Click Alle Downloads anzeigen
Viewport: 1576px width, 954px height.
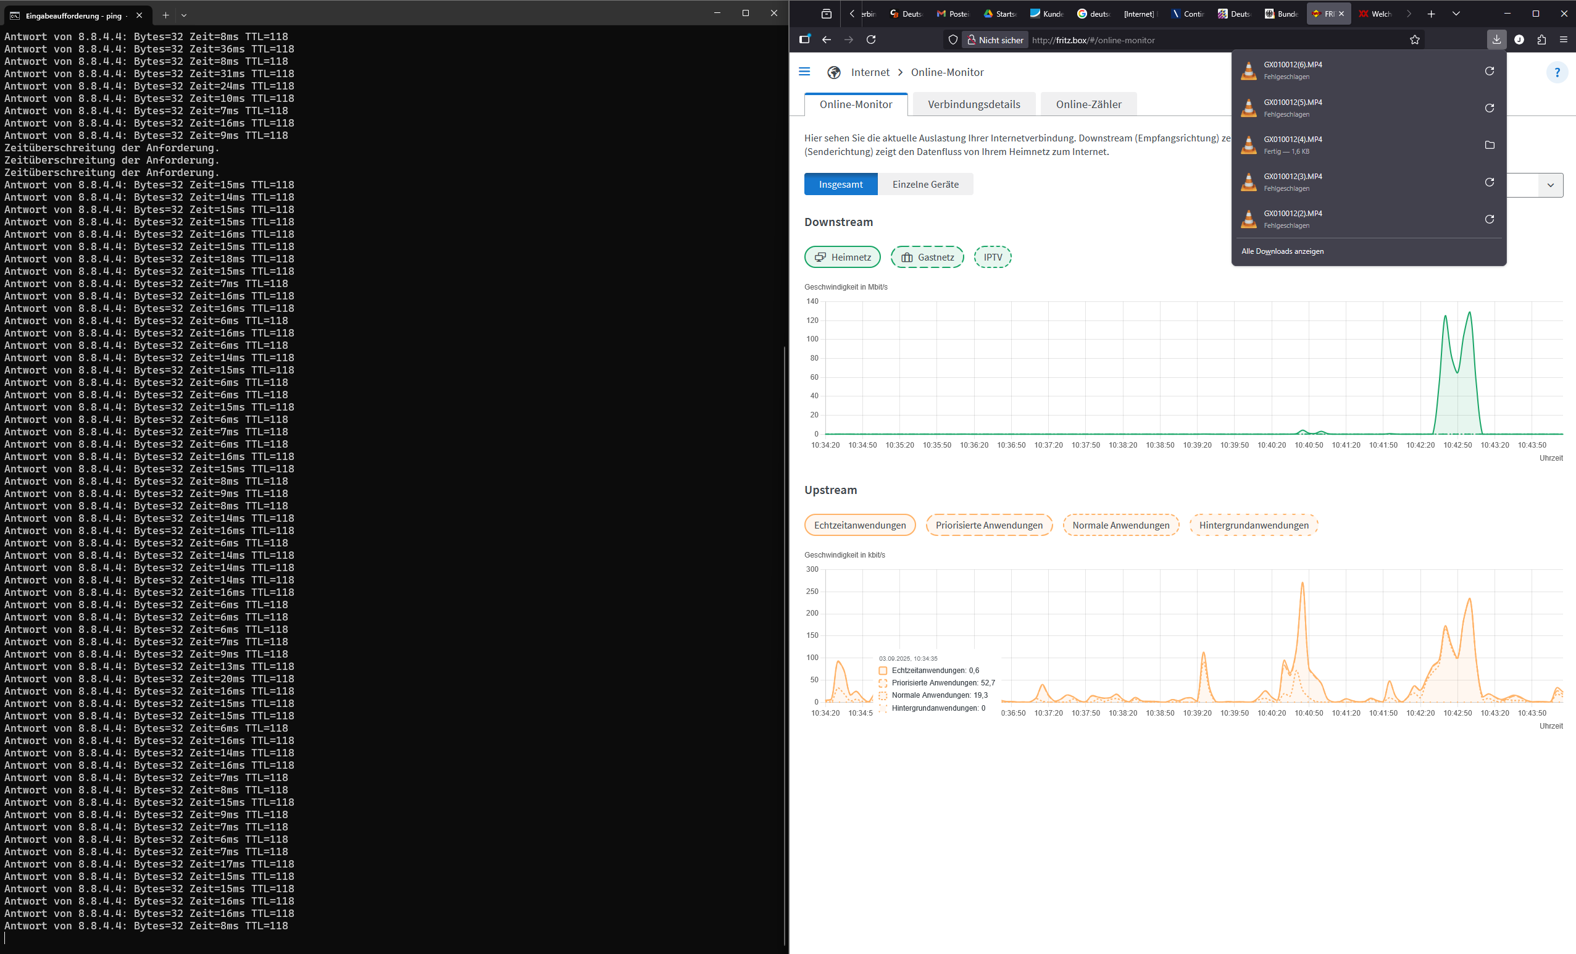[1282, 251]
